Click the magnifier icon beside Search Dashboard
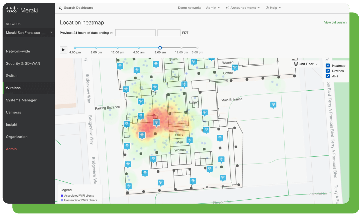The height and width of the screenshot is (217, 361). [x=60, y=8]
